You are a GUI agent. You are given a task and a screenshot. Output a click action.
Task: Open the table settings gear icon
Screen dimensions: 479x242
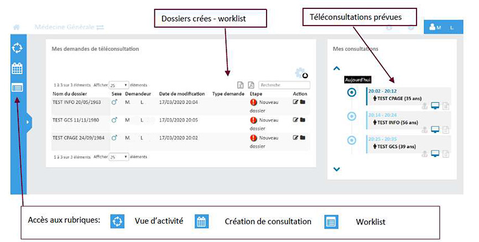coord(301,73)
